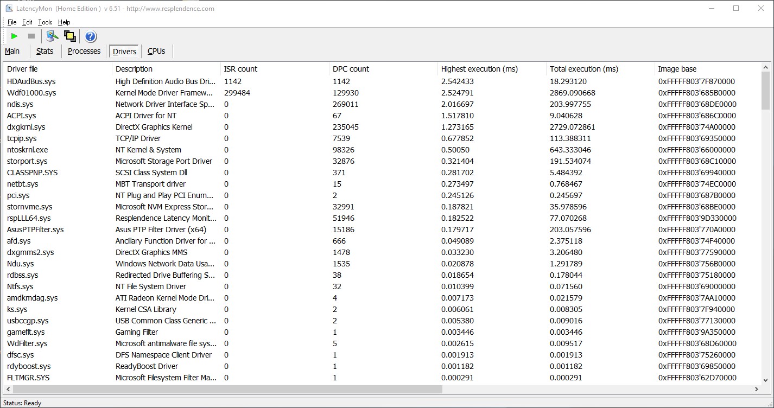
Task: Select the Ntfs.sys driver row
Action: point(382,286)
